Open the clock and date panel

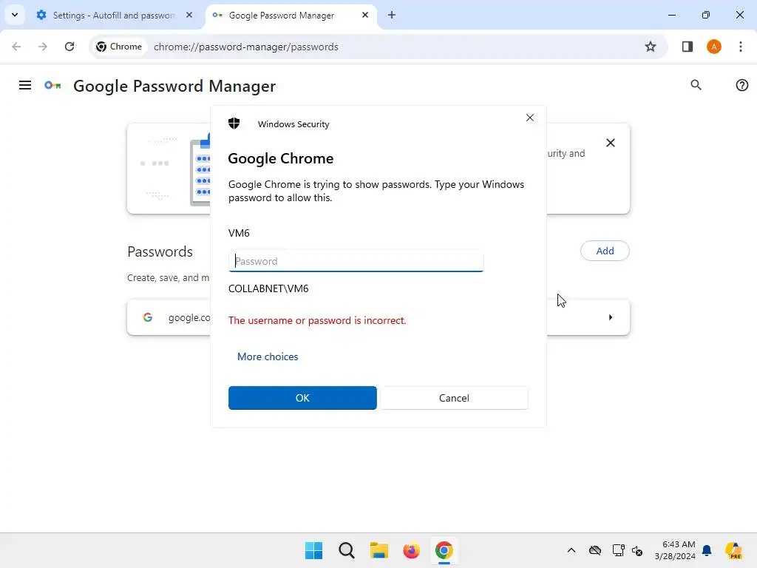(x=675, y=550)
